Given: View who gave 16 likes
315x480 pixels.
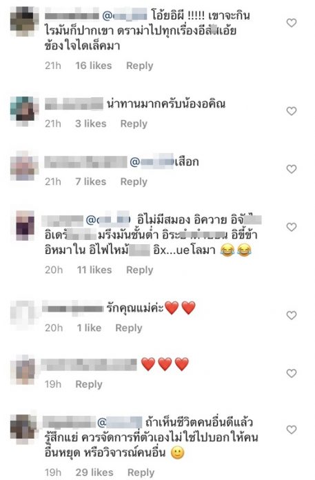Looking at the screenshot, I should (x=94, y=66).
